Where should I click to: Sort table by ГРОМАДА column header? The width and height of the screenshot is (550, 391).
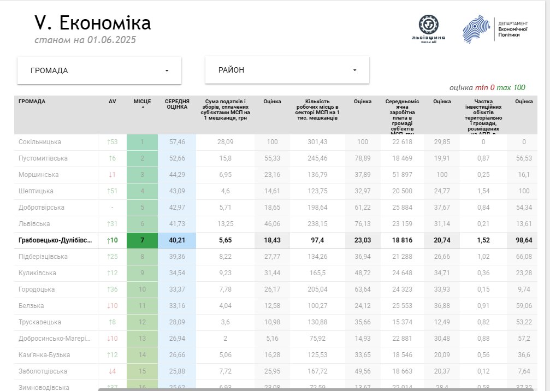pos(32,102)
